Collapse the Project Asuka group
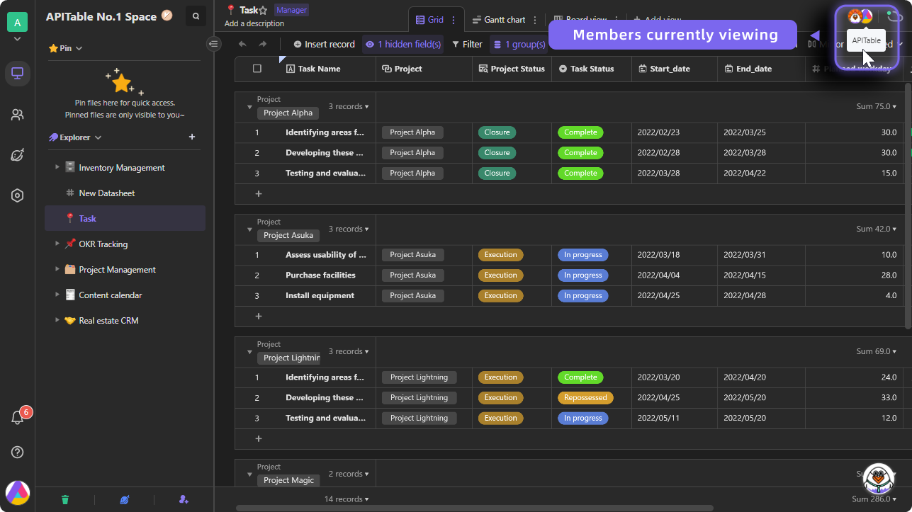The image size is (912, 512). (x=249, y=229)
